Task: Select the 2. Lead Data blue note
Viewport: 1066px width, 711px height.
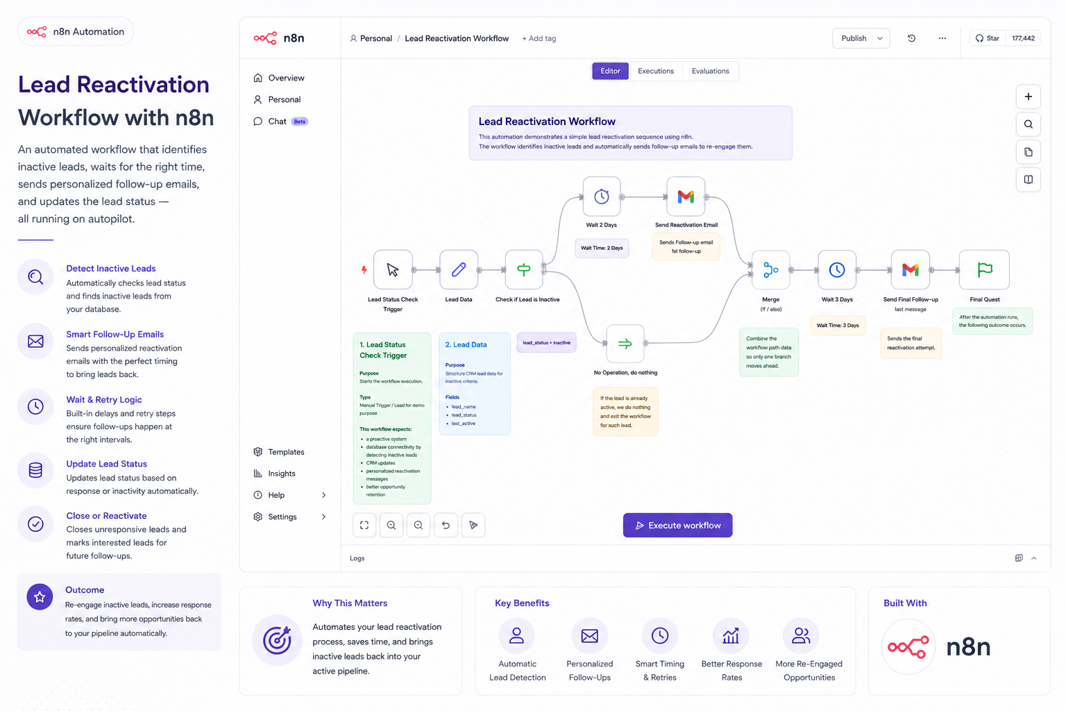Action: pos(475,383)
